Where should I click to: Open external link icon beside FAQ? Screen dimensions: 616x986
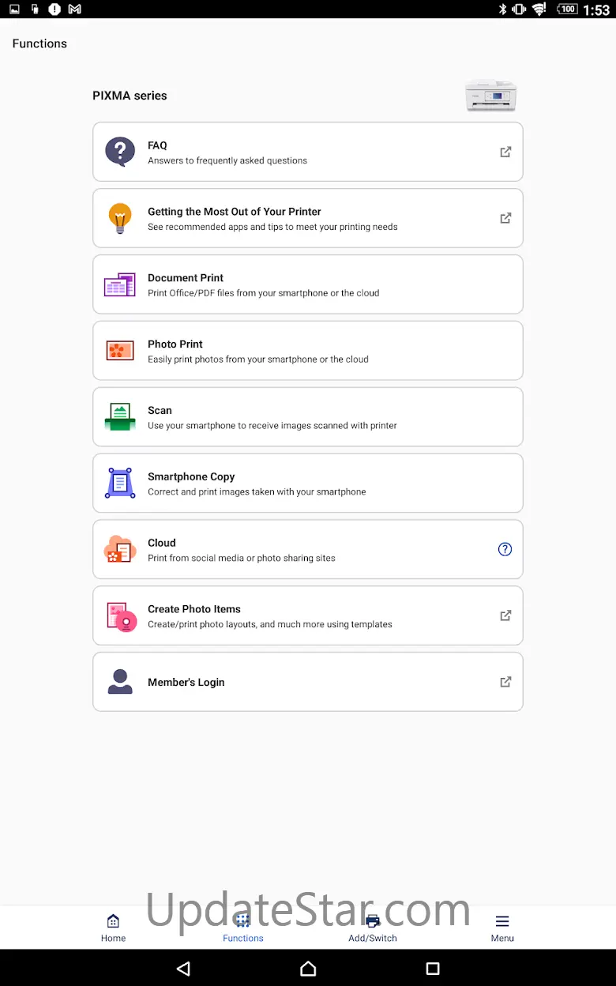click(x=505, y=152)
